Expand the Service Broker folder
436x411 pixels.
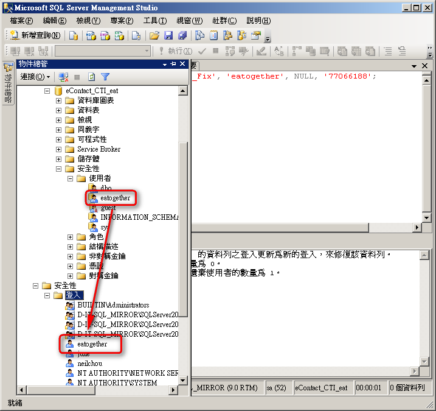(x=58, y=149)
